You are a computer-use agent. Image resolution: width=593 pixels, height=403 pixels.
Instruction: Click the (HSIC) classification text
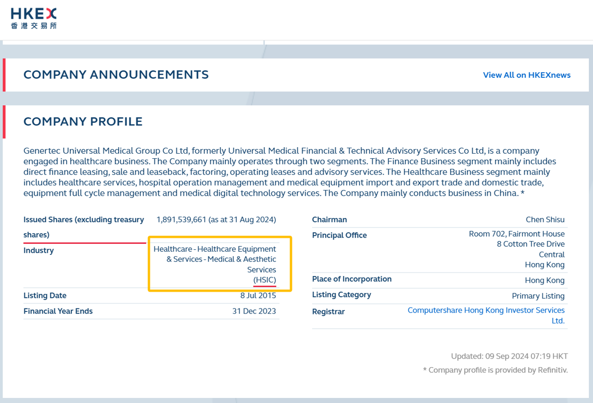point(265,280)
